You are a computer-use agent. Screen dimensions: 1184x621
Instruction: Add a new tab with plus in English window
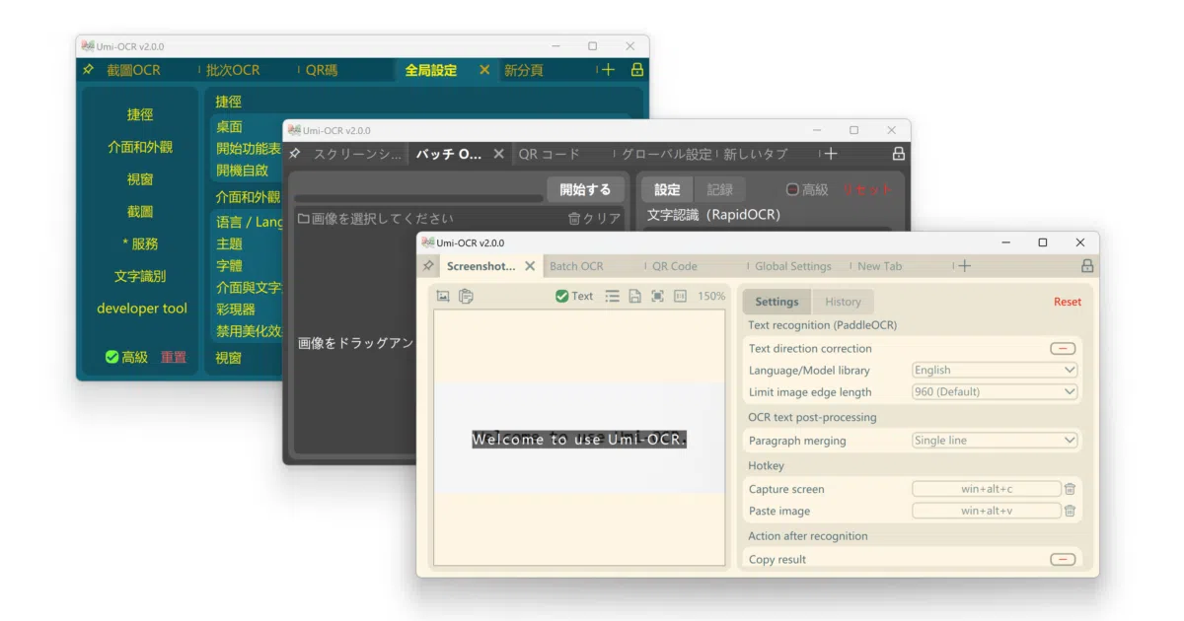click(965, 266)
